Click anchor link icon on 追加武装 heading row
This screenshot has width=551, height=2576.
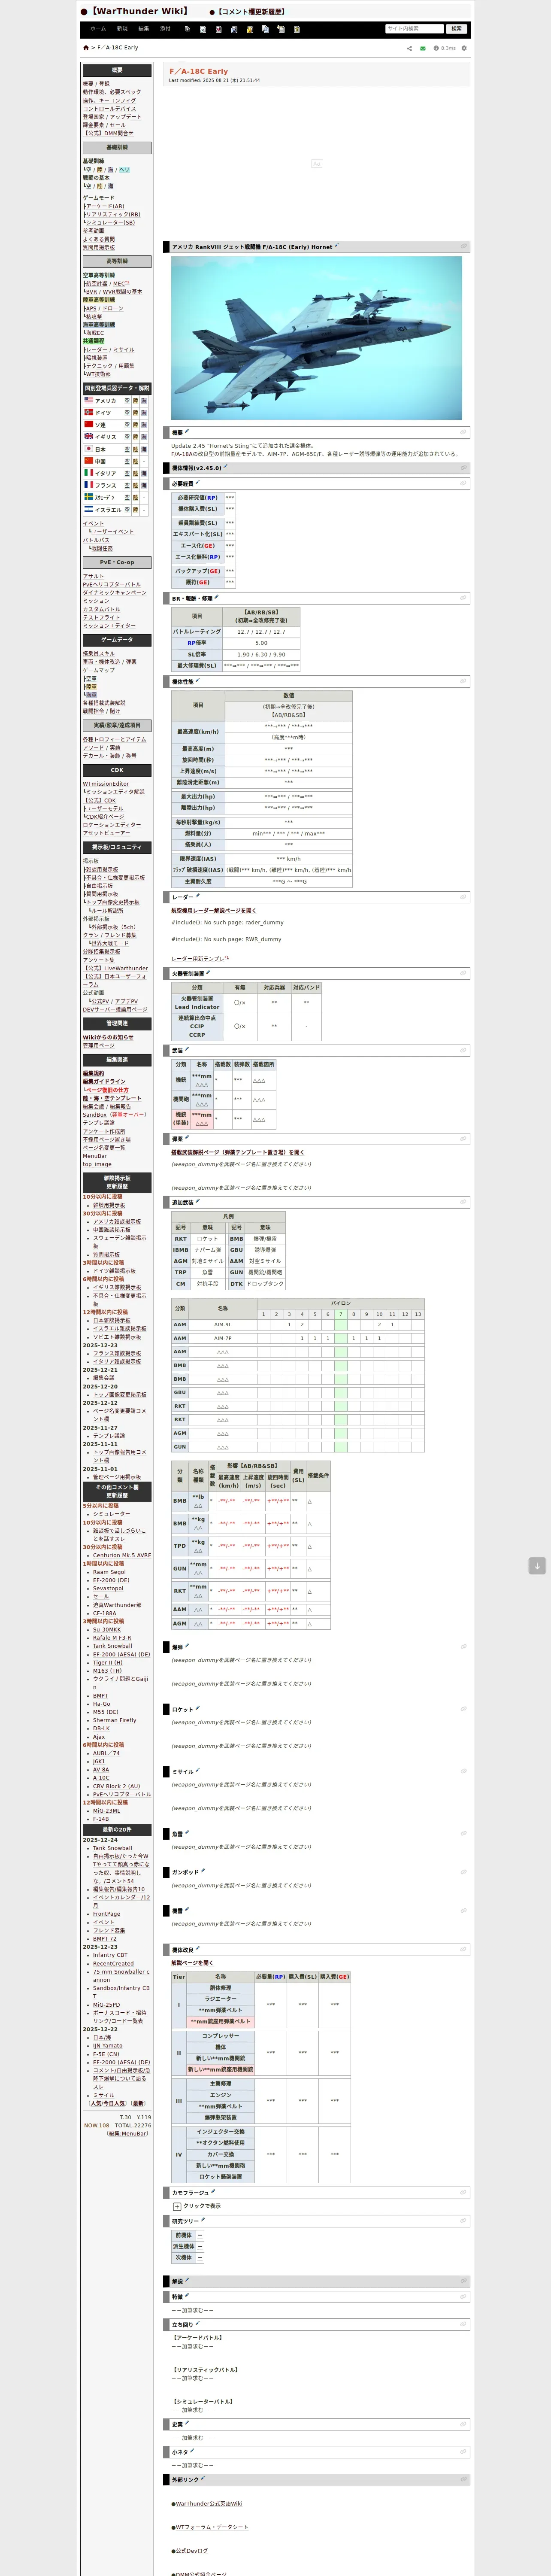(463, 1202)
